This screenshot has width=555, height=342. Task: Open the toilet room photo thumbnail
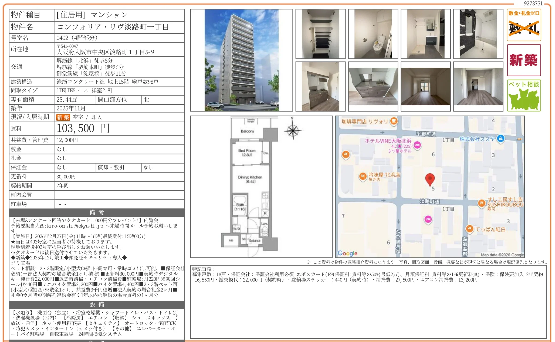click(x=373, y=34)
